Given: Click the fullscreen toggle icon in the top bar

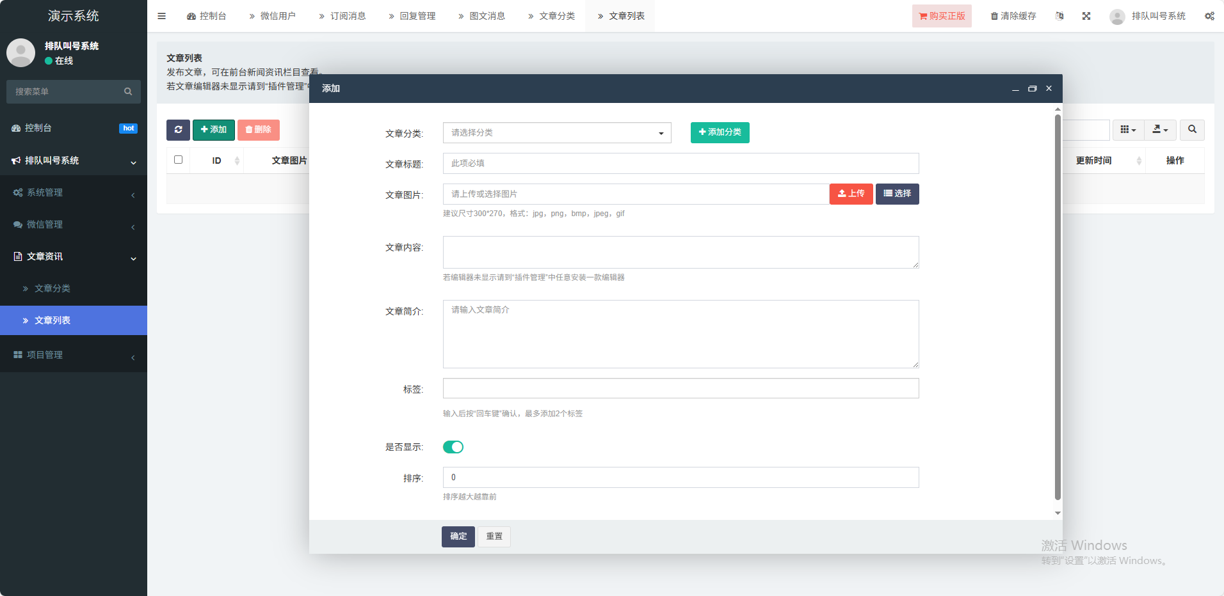Looking at the screenshot, I should pos(1086,16).
